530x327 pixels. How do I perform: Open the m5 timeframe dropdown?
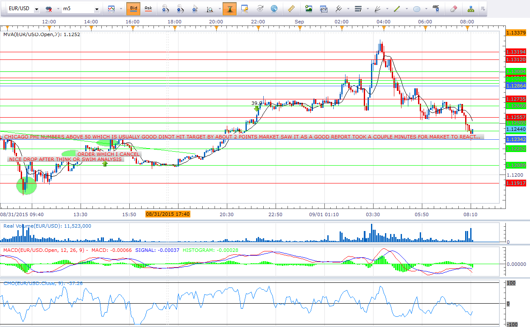tap(97, 9)
